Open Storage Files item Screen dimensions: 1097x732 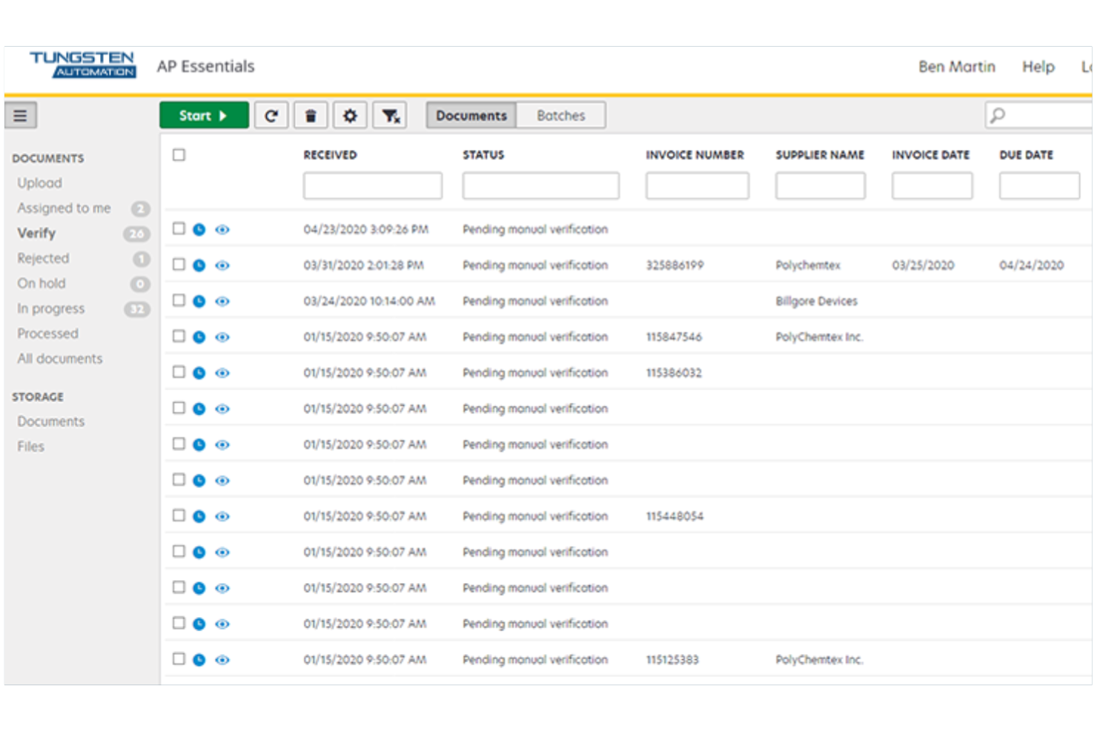click(x=31, y=446)
